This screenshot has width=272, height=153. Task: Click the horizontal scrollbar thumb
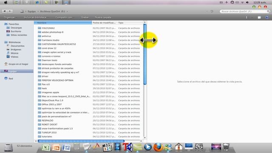pos(81,141)
